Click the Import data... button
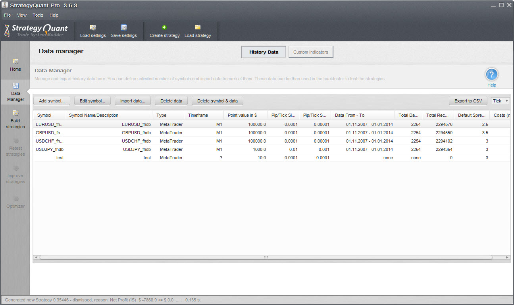The height and width of the screenshot is (305, 514). coord(133,101)
